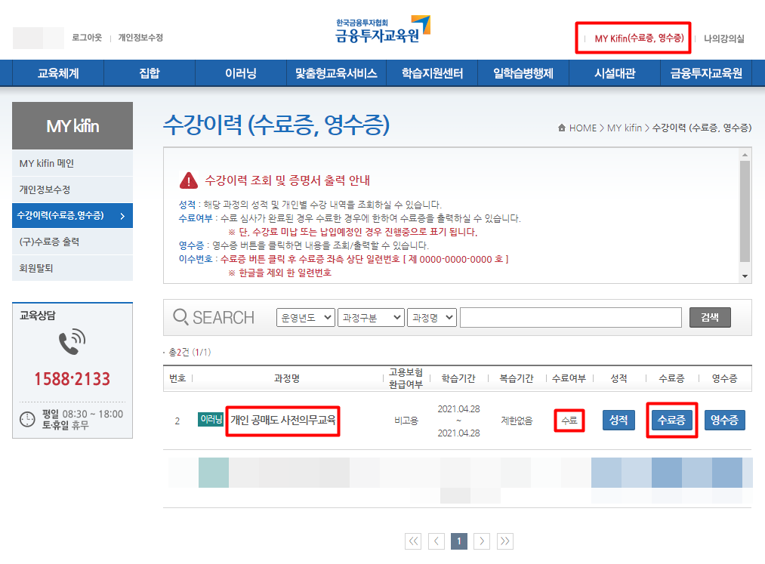The image size is (765, 564).
Task: Click the 검색 search button
Action: click(x=709, y=317)
